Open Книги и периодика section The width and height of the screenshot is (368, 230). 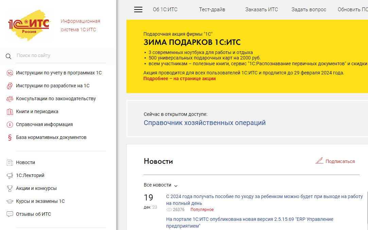point(37,111)
